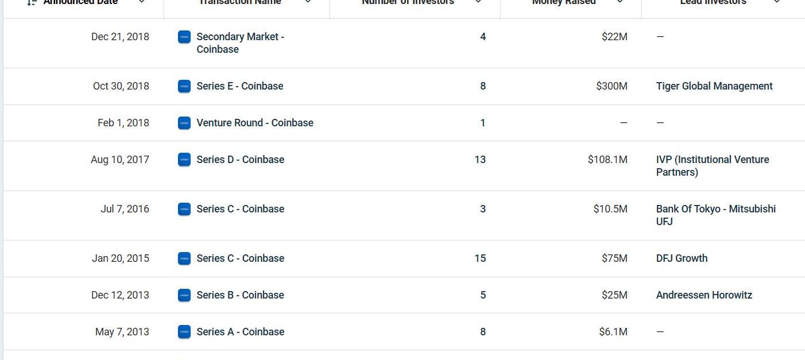Click Coinbase logo next to Series B

(184, 296)
